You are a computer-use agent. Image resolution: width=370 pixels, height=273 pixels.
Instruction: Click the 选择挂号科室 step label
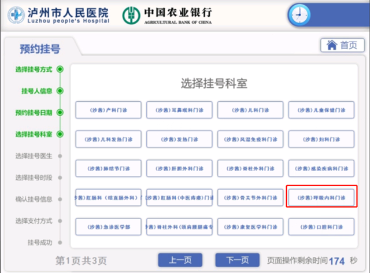coord(34,134)
